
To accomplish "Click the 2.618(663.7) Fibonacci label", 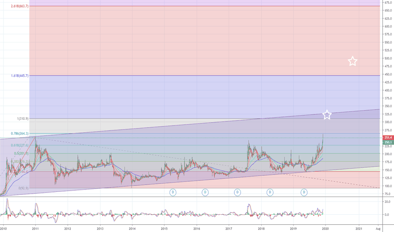I will coord(19,6).
